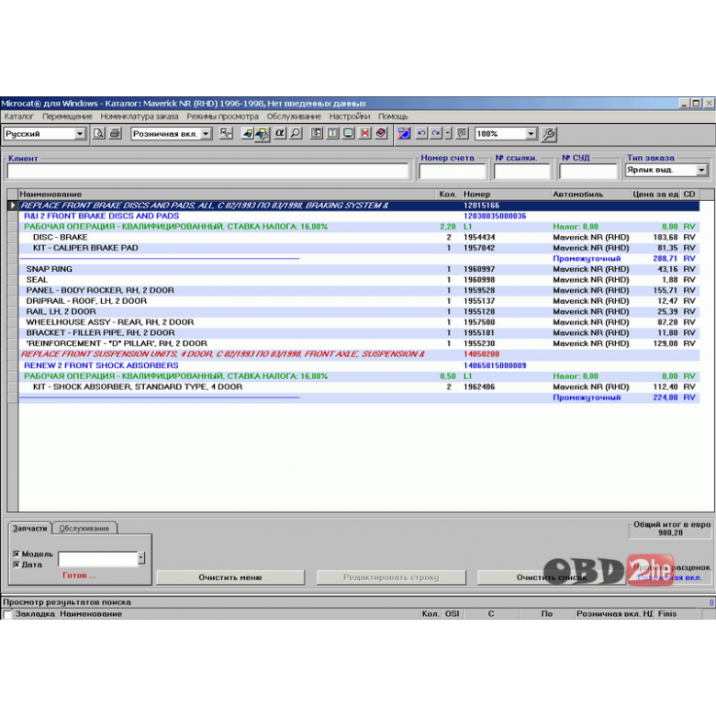Open the Помощь menu
The height and width of the screenshot is (716, 716).
coord(393,117)
